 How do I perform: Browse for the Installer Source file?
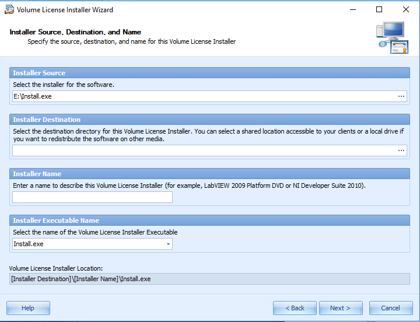tap(401, 96)
